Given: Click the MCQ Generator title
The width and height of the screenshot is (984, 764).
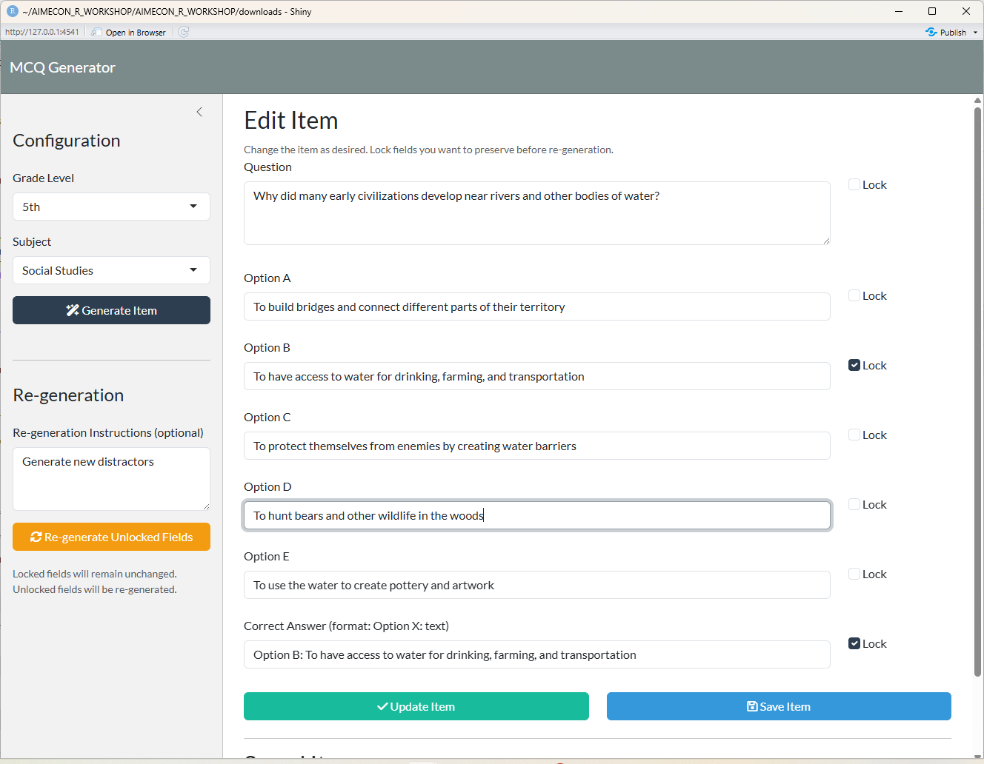Looking at the screenshot, I should coord(63,67).
